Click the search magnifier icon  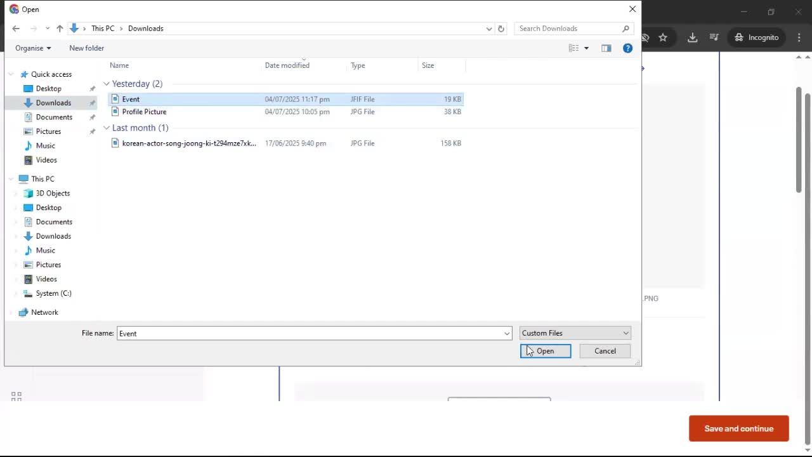click(x=625, y=29)
